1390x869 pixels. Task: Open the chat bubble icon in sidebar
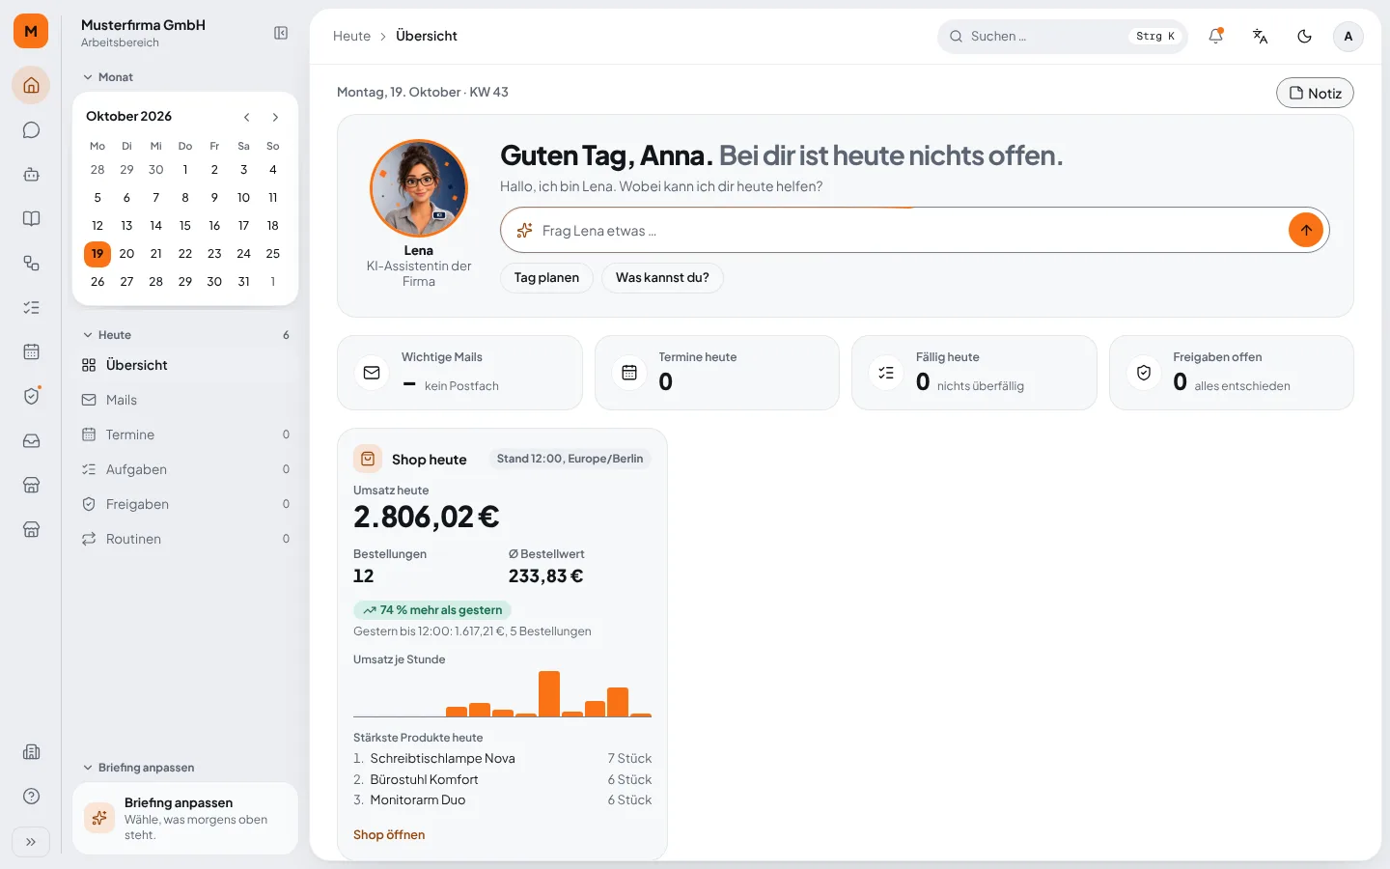point(31,129)
